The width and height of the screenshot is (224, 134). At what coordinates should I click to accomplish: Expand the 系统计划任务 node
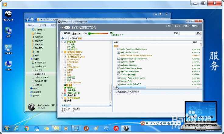pos(62,93)
